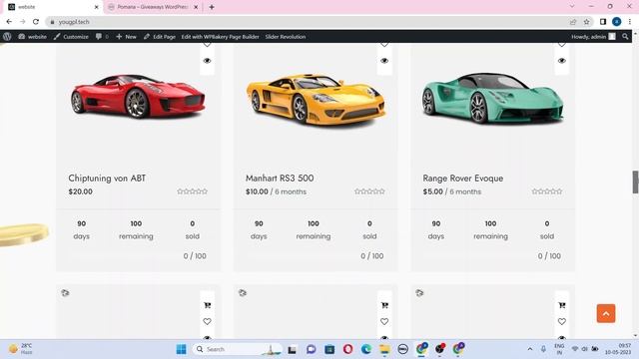Click the orange back-to-top arrow button
Image resolution: width=639 pixels, height=359 pixels.
(606, 313)
